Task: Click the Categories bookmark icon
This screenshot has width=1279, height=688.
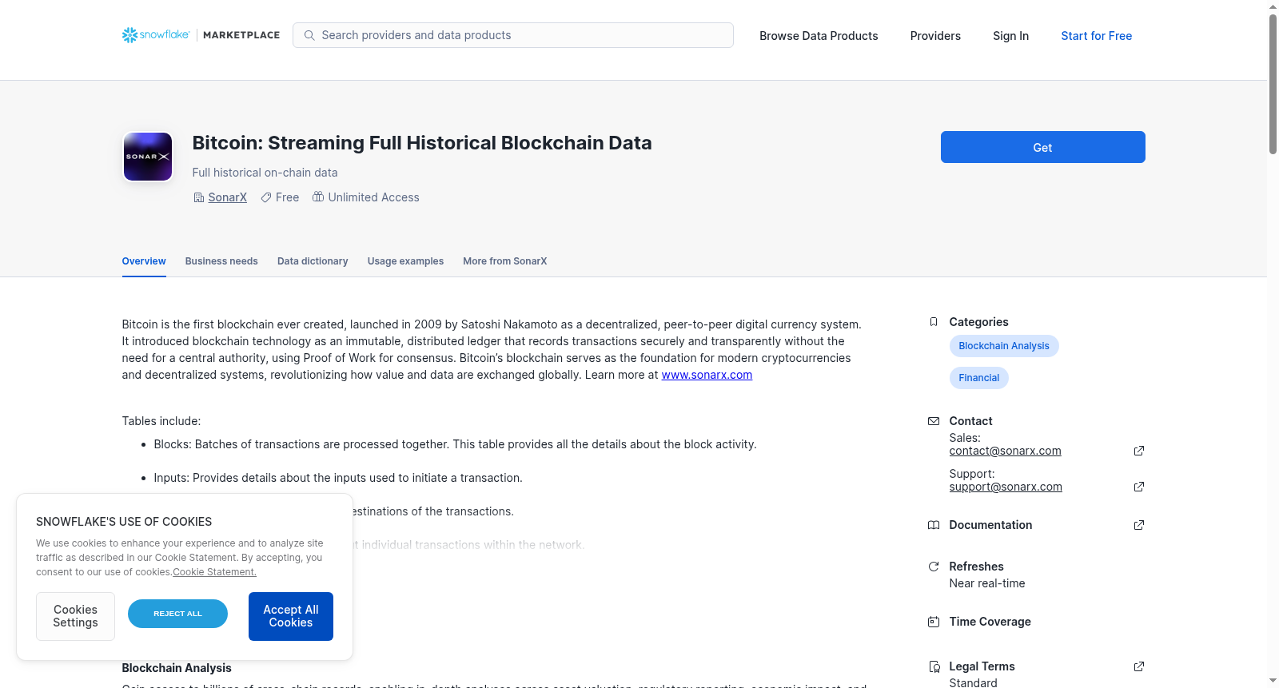Action: [934, 322]
